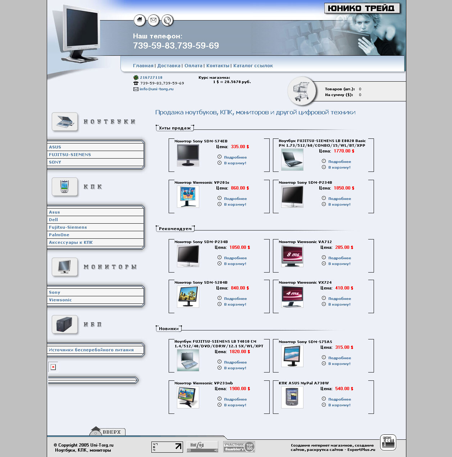Open the Оплата menu item
Viewport: 452px width, 457px height.
193,66
